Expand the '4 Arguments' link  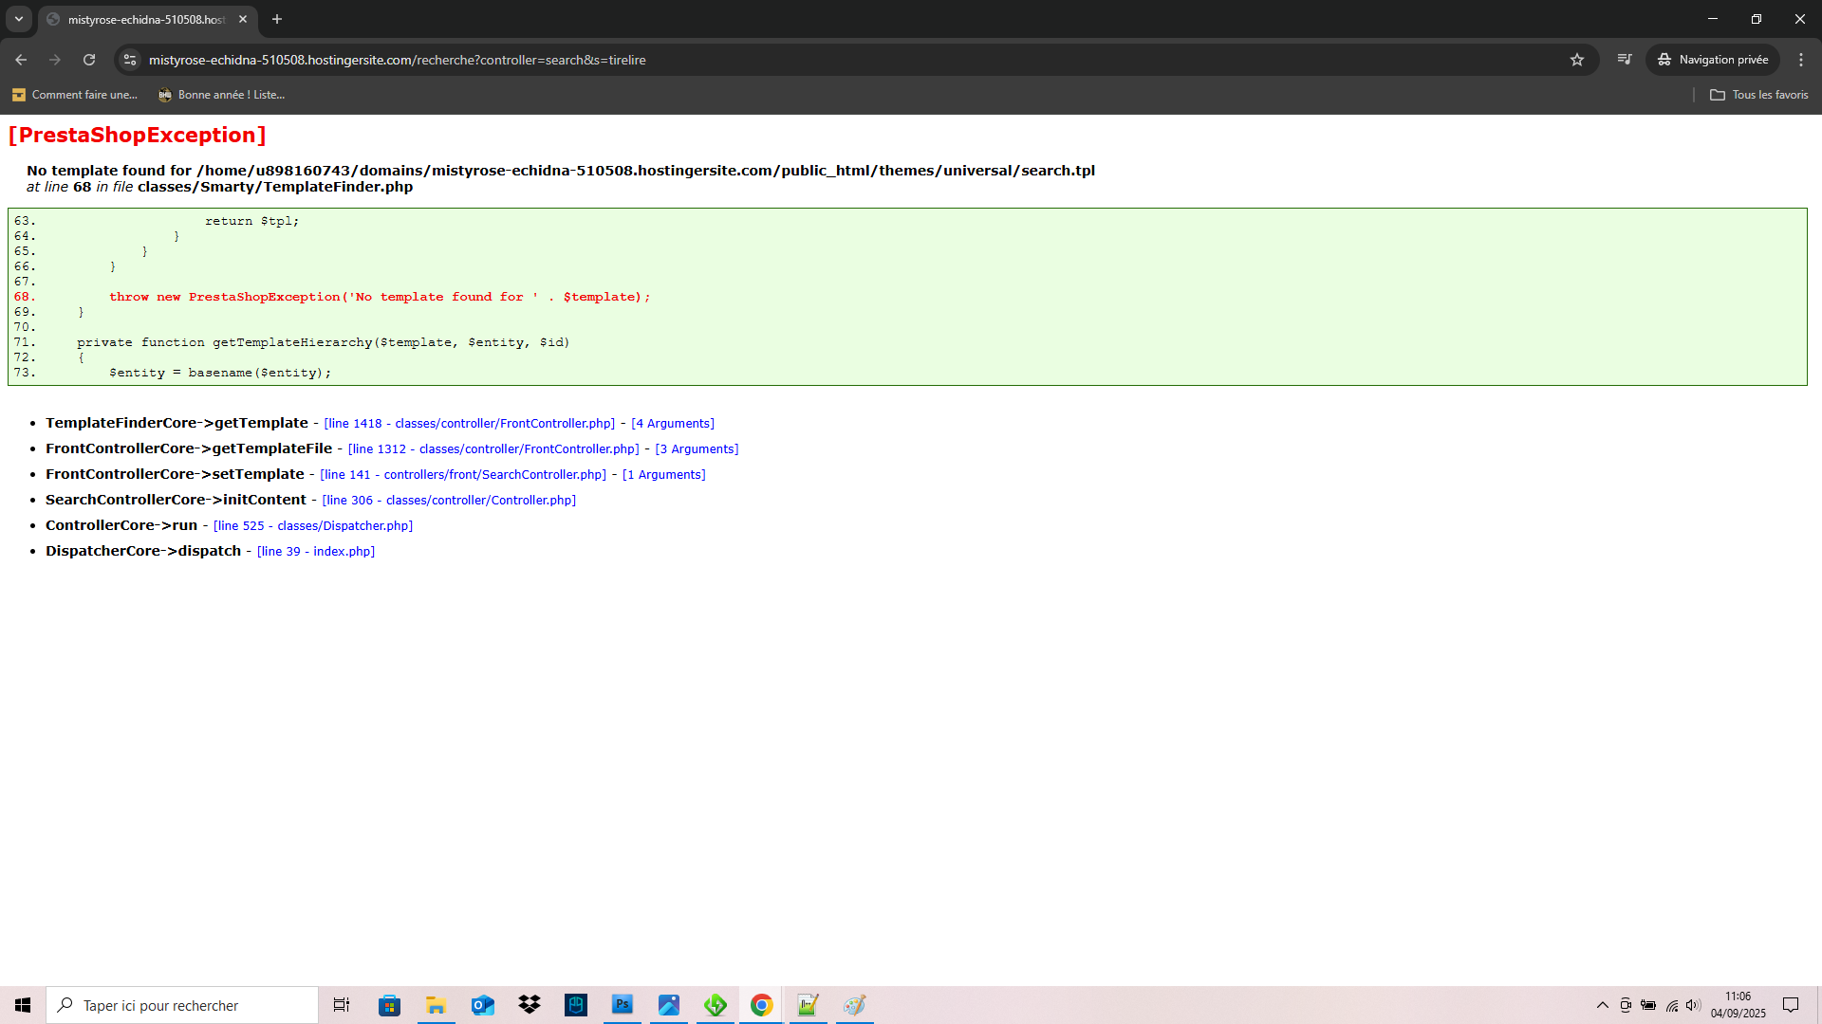pyautogui.click(x=673, y=424)
